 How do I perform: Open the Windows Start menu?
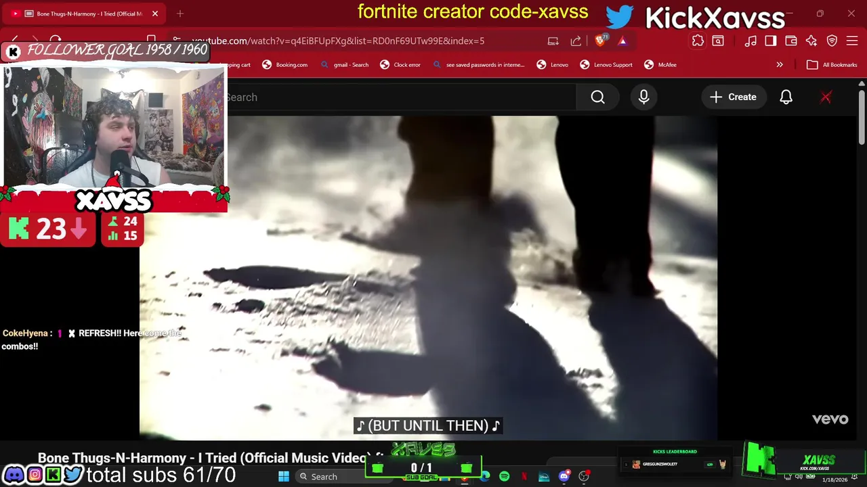pyautogui.click(x=284, y=477)
